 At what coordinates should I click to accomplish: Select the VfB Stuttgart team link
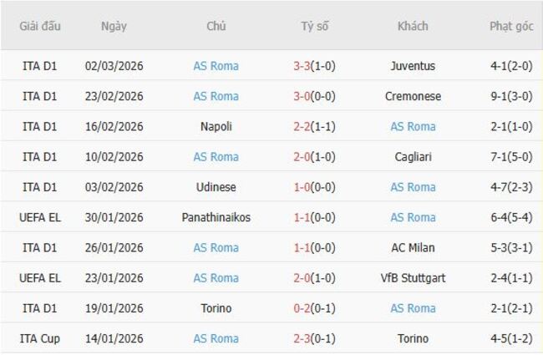click(x=413, y=278)
